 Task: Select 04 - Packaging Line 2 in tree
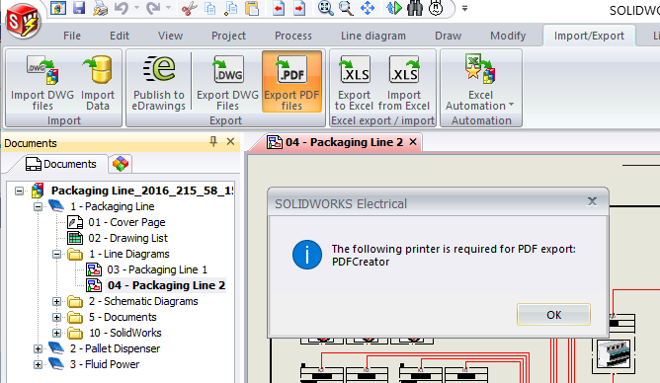point(166,285)
